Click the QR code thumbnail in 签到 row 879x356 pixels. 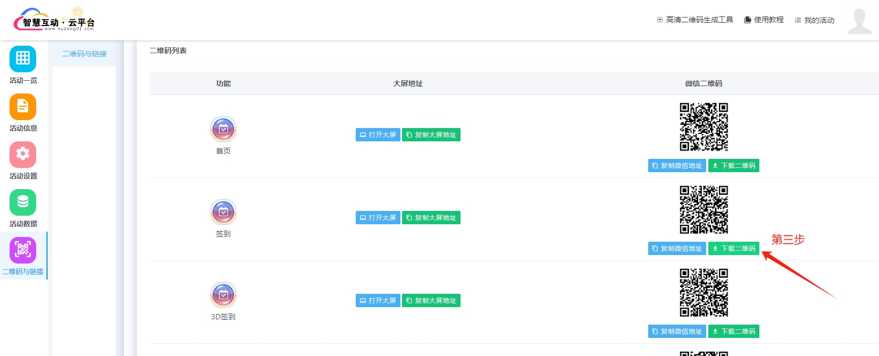click(x=704, y=210)
